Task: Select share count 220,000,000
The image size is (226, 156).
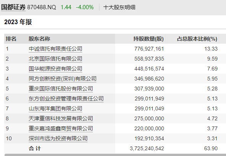Action: [149, 128]
